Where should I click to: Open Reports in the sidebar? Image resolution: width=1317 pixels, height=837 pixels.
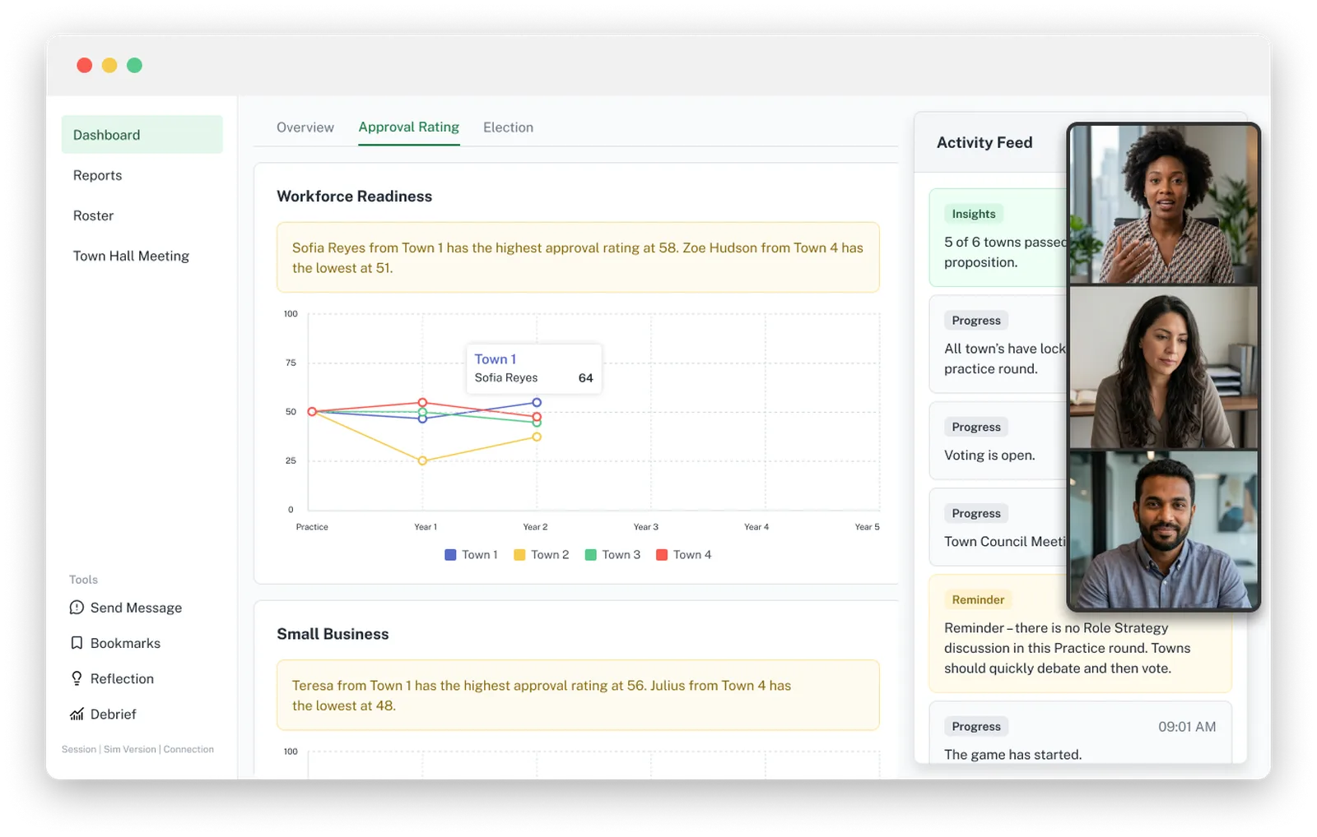[97, 175]
